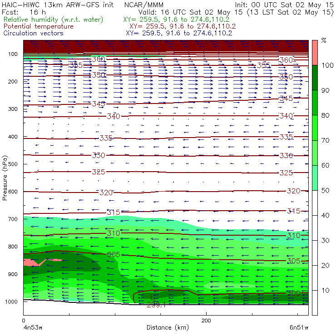Image resolution: width=336 pixels, height=336 pixels.
Task: Click the colorbar label '70'
Action: (325, 140)
